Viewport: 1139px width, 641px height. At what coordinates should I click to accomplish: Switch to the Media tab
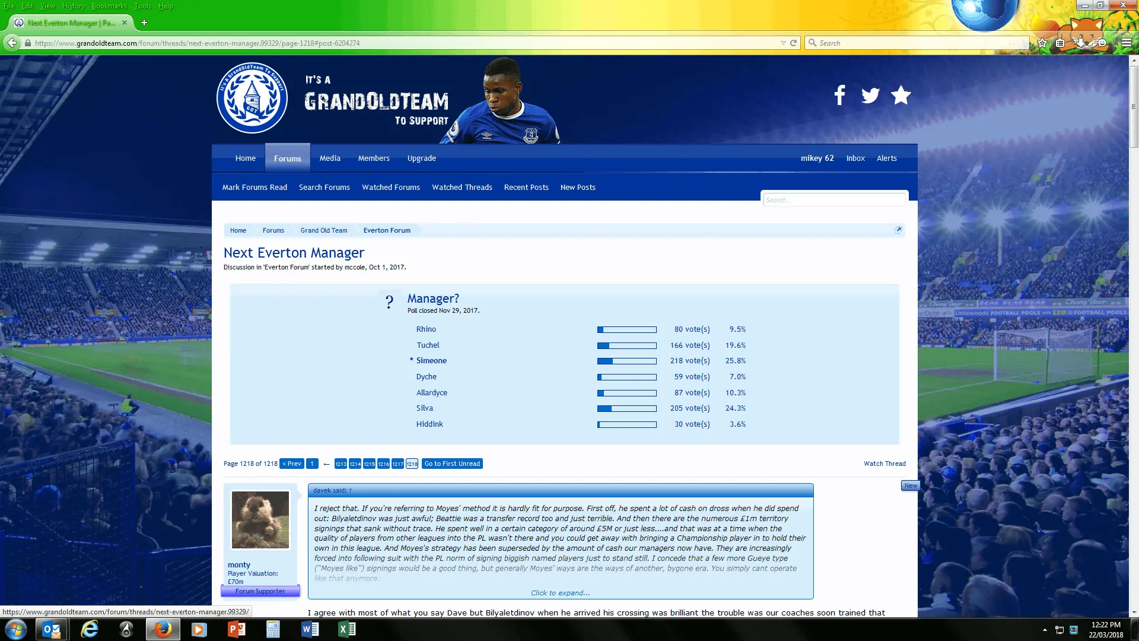(x=330, y=158)
